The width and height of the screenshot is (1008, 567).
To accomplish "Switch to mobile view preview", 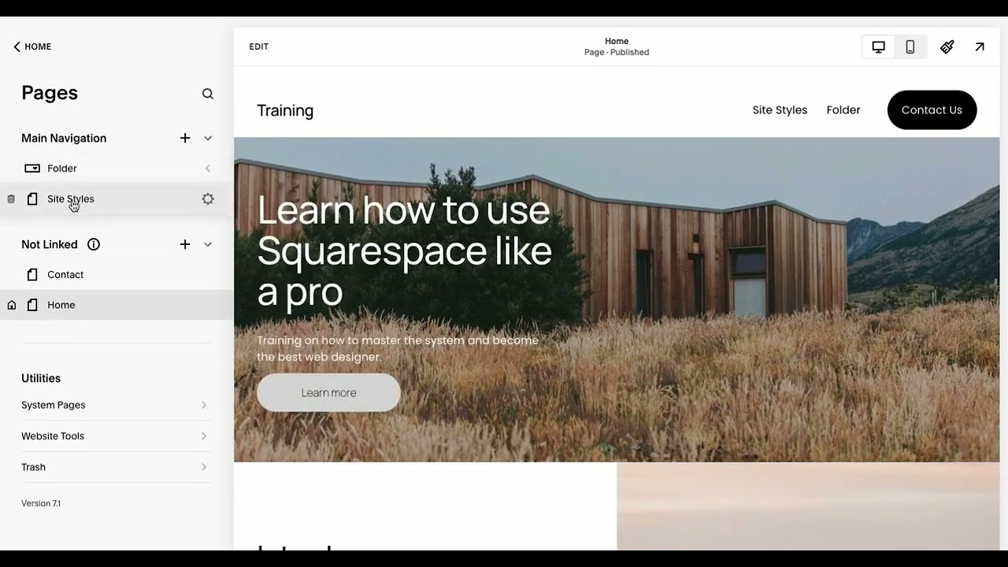I will point(910,47).
